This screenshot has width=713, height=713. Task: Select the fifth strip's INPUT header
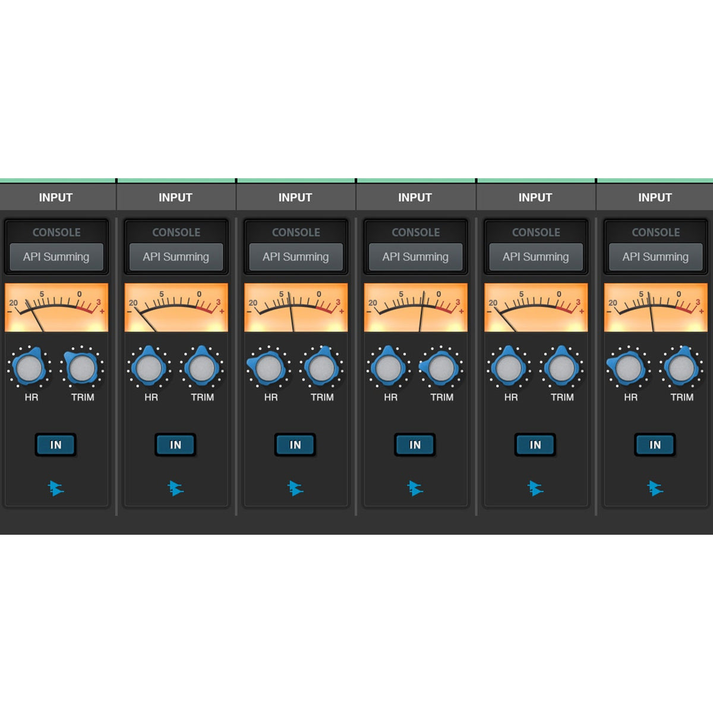click(x=535, y=197)
